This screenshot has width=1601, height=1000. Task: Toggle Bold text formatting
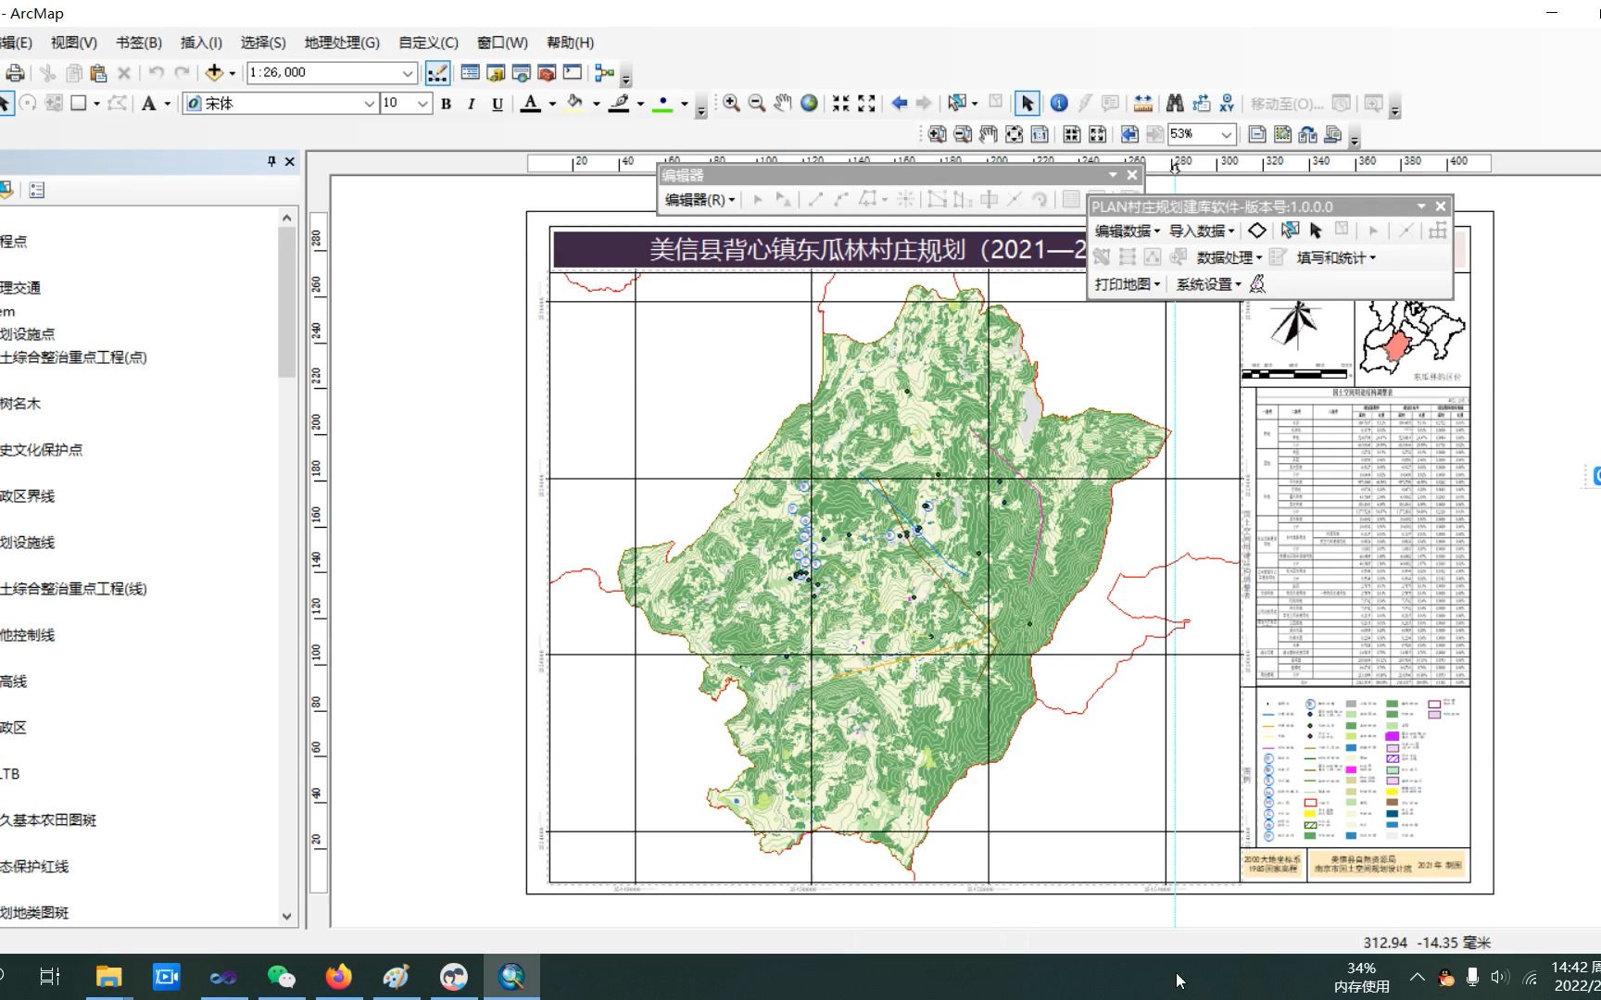[446, 104]
